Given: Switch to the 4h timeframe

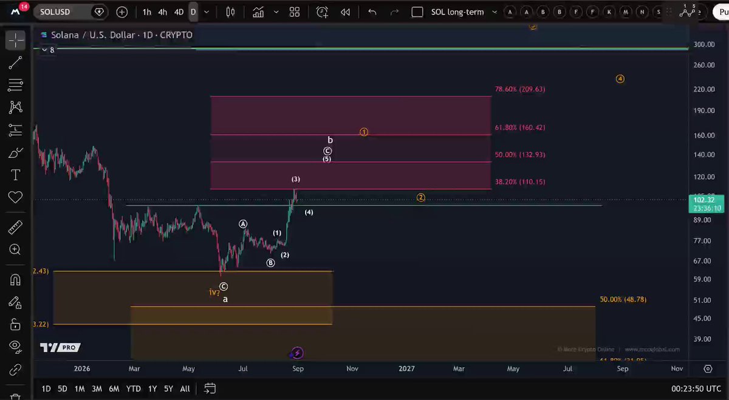Looking at the screenshot, I should click(x=163, y=12).
